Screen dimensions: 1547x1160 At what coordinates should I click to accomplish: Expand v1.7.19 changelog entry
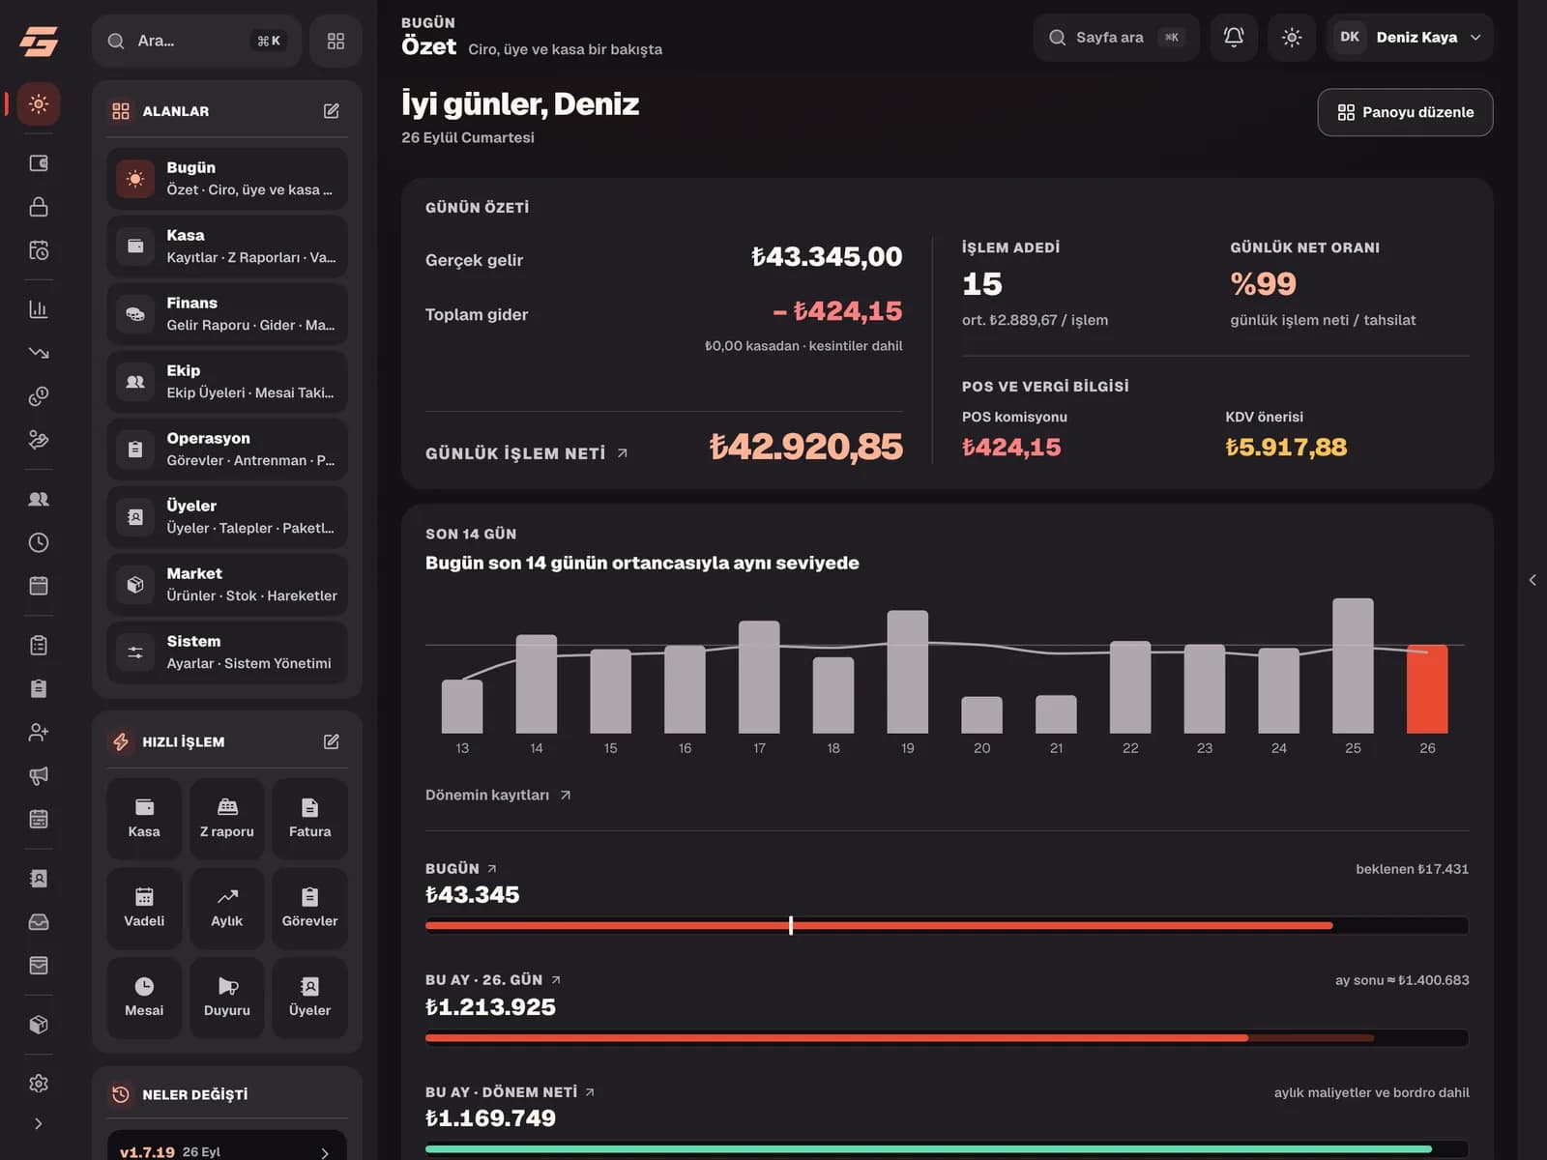click(x=227, y=1150)
